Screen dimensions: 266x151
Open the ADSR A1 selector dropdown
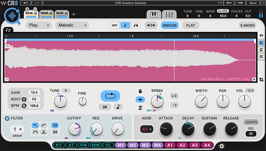point(146,129)
